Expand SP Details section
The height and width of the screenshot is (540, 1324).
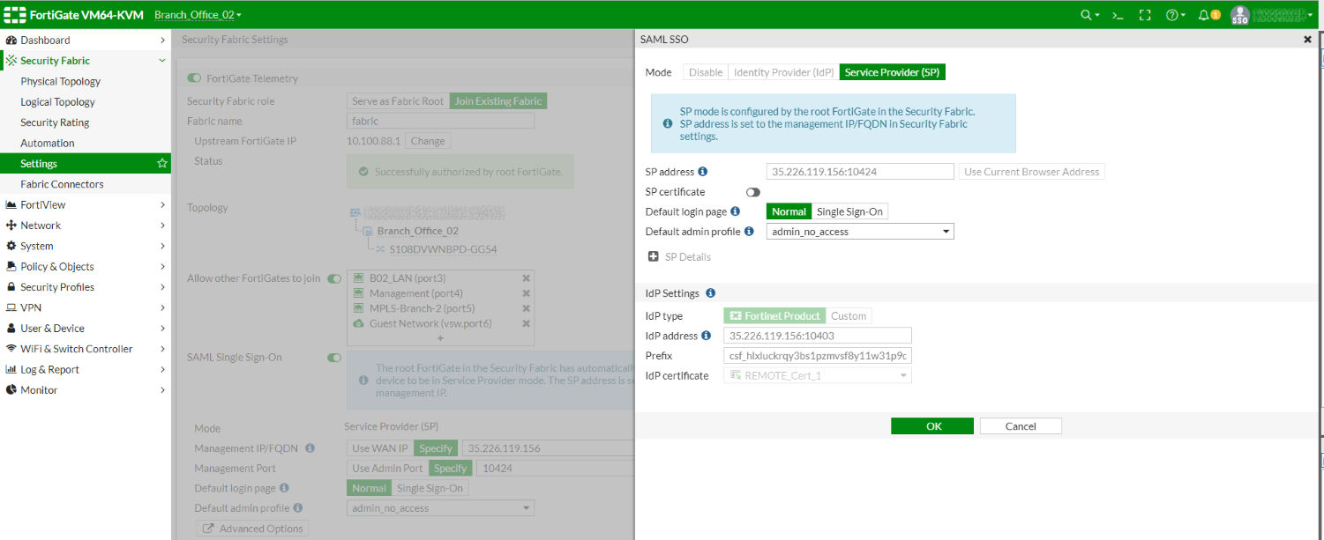click(x=680, y=257)
